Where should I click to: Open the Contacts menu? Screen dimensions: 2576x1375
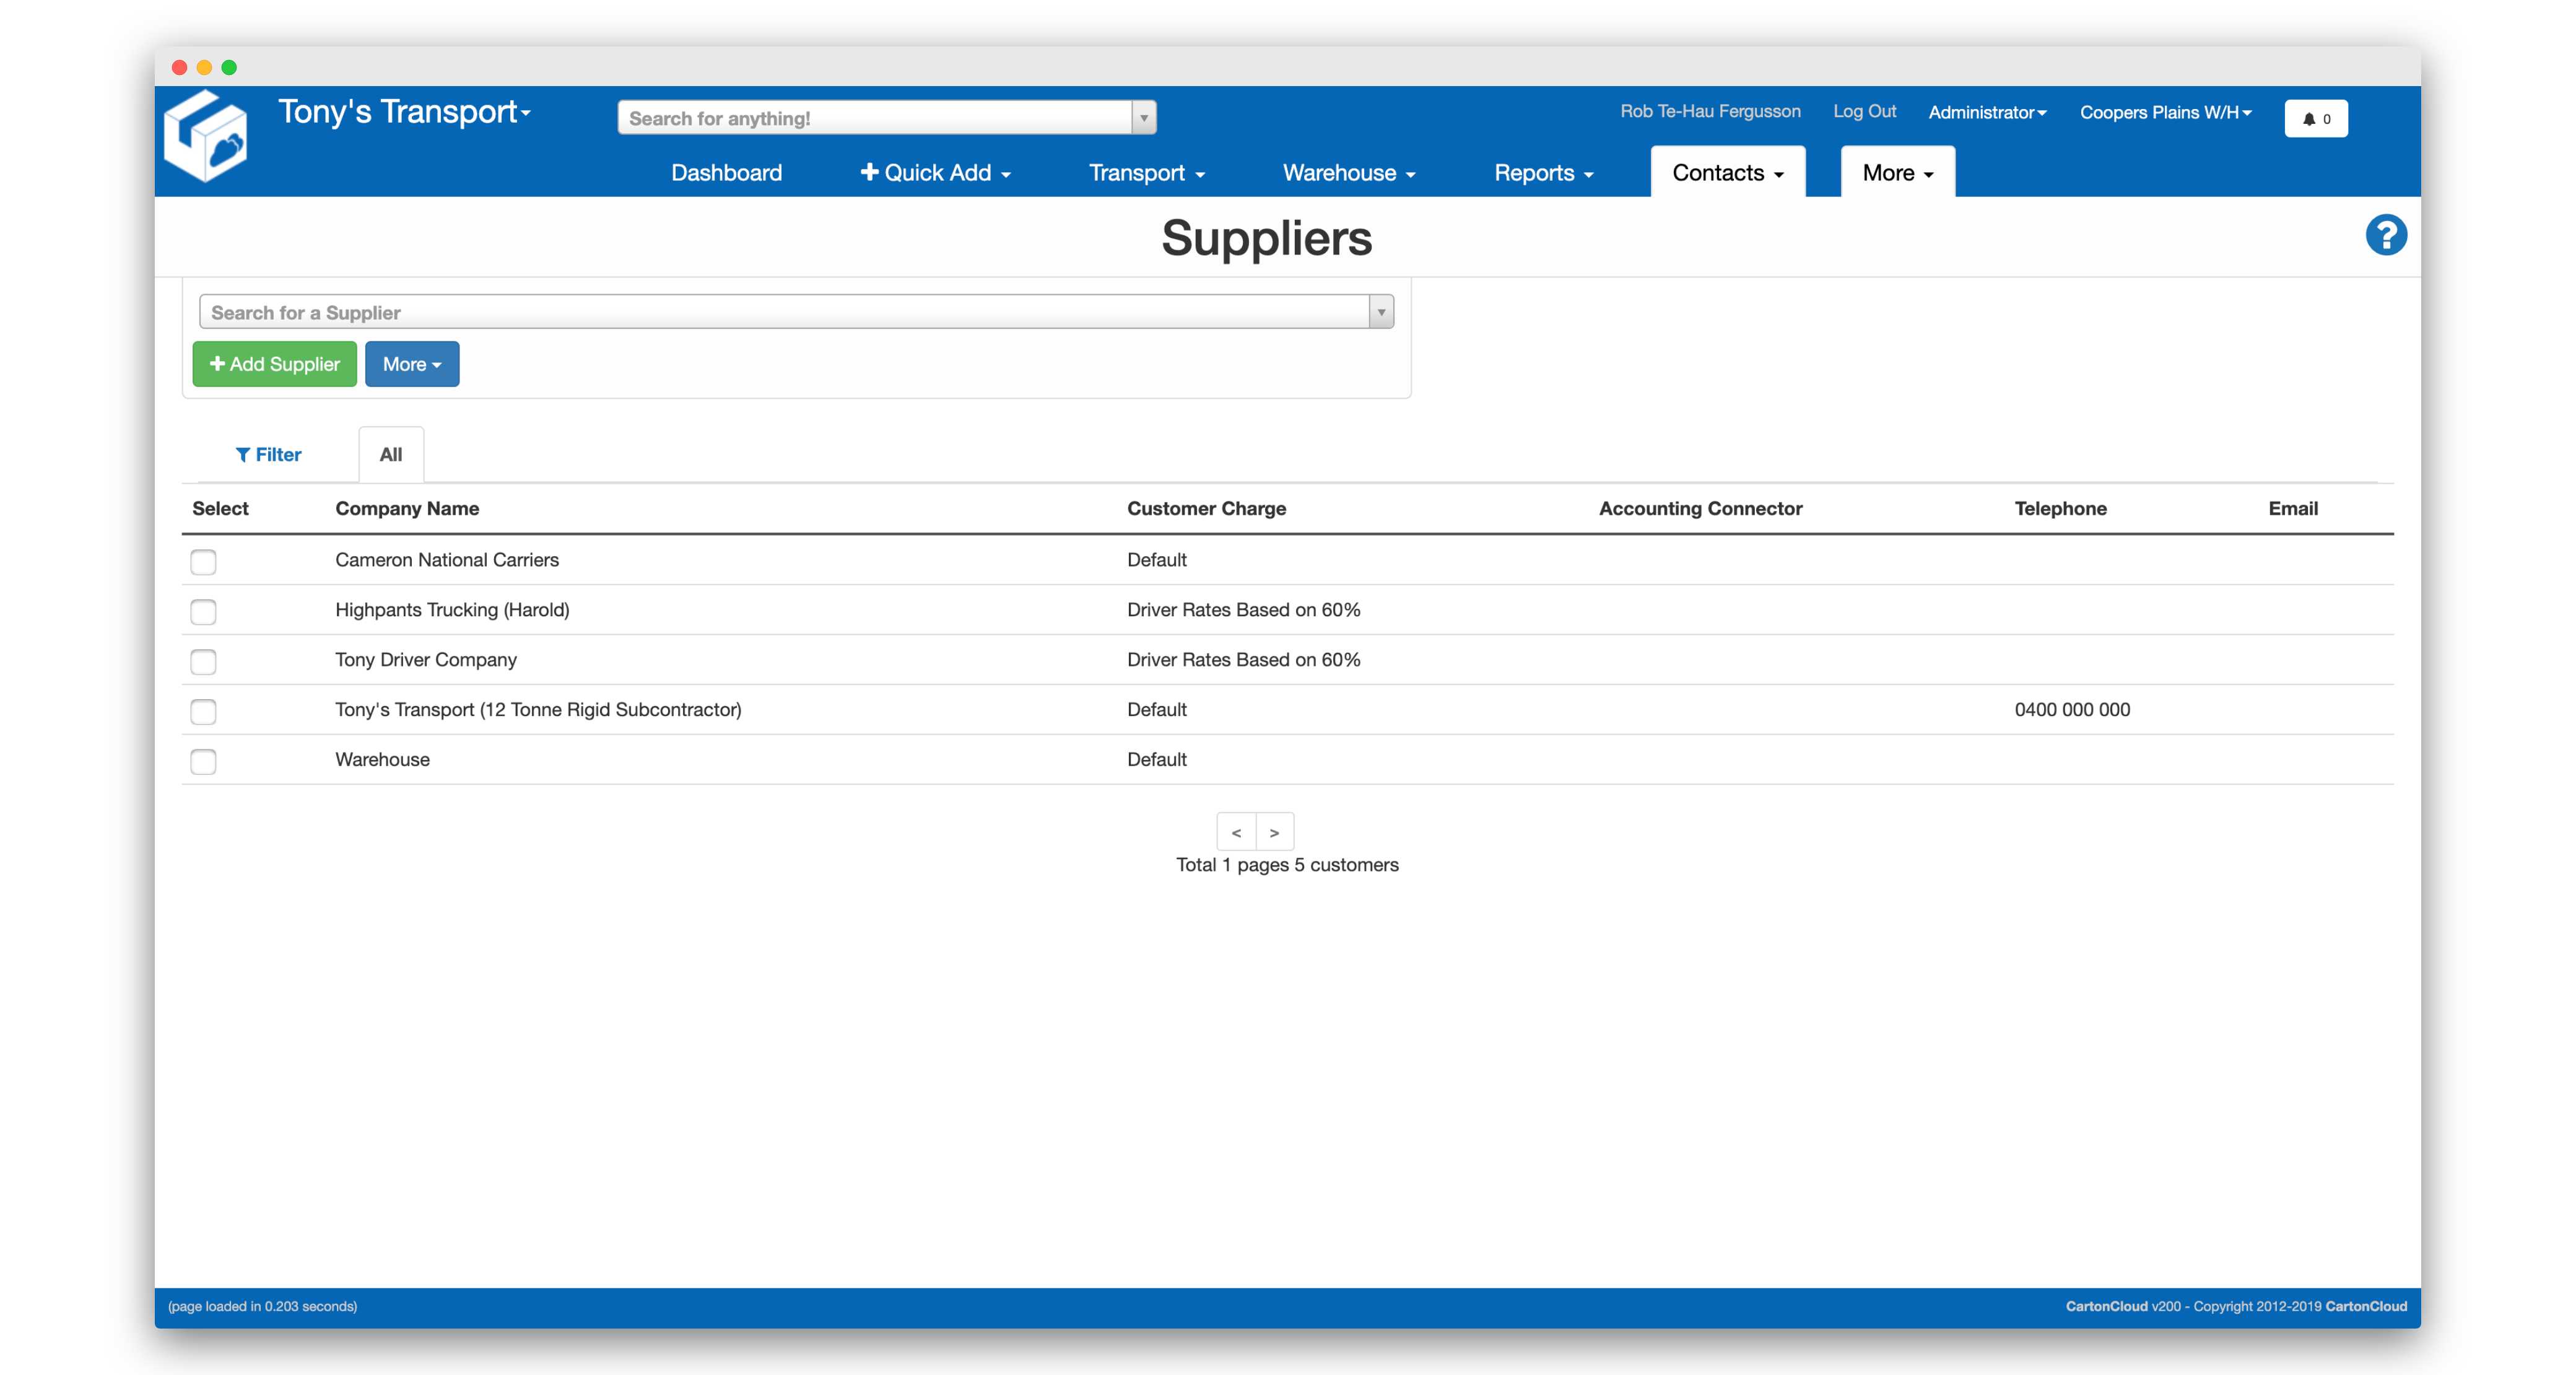(x=1727, y=172)
